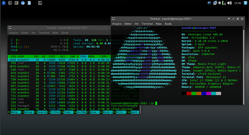Image resolution: width=249 pixels, height=135 pixels.
Task: Click F5 Tree in htop footer
Action: [67, 112]
